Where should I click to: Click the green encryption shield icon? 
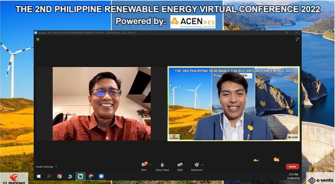pyautogui.click(x=38, y=39)
